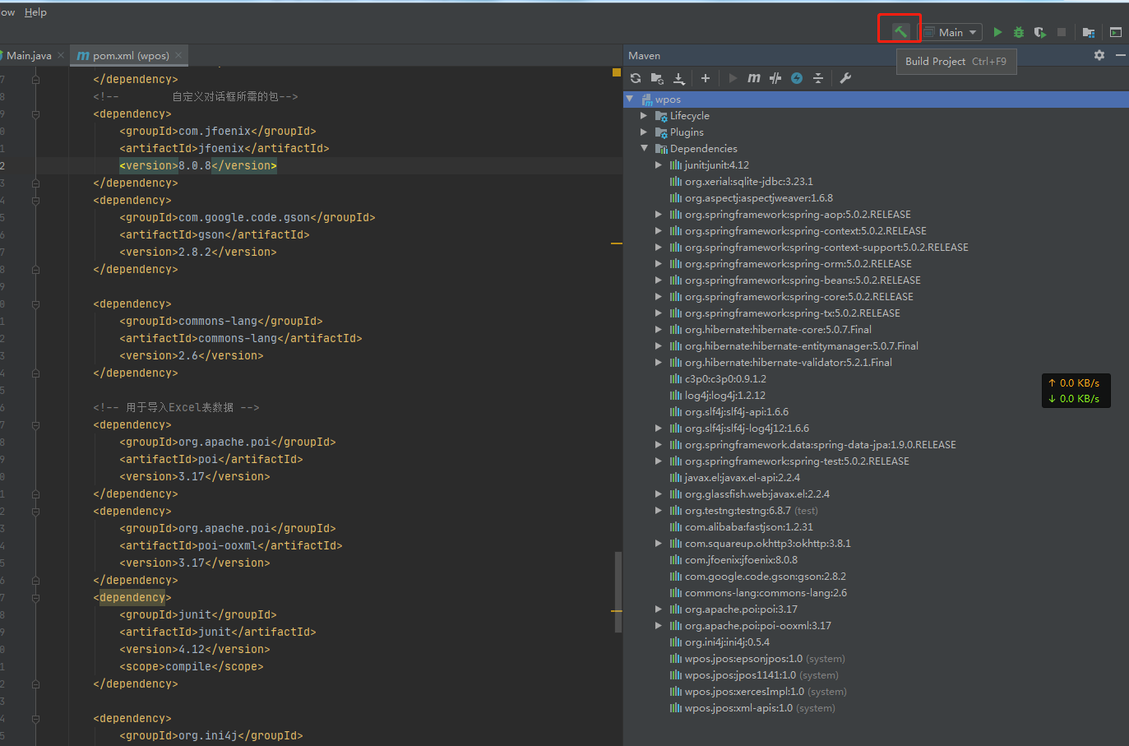This screenshot has width=1129, height=746.
Task: Execute Maven goal via m icon
Action: (754, 78)
